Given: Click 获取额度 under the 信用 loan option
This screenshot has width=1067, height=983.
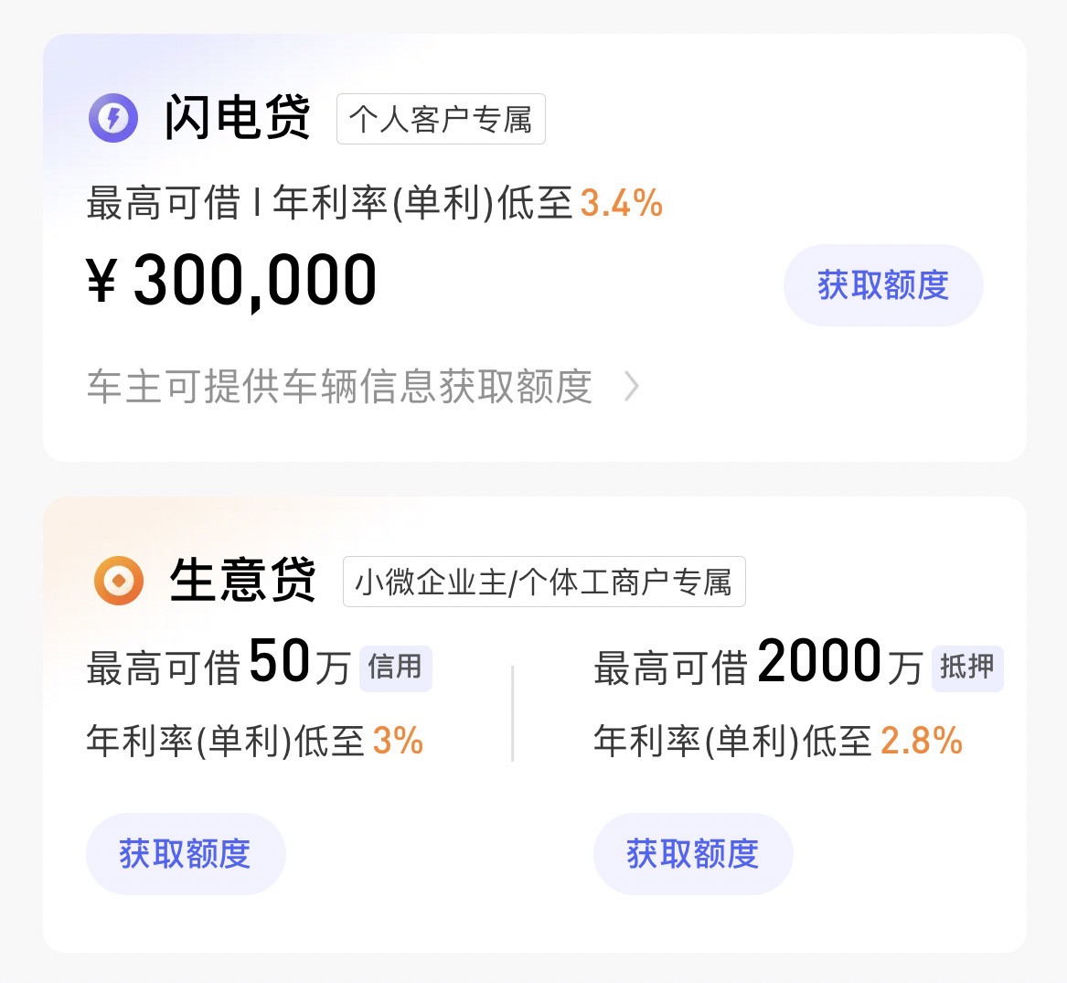Looking at the screenshot, I should 186,853.
